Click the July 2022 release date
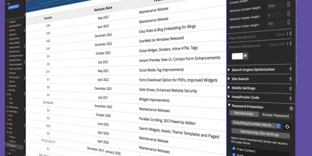This screenshot has height=156, width=312. pyautogui.click(x=103, y=62)
